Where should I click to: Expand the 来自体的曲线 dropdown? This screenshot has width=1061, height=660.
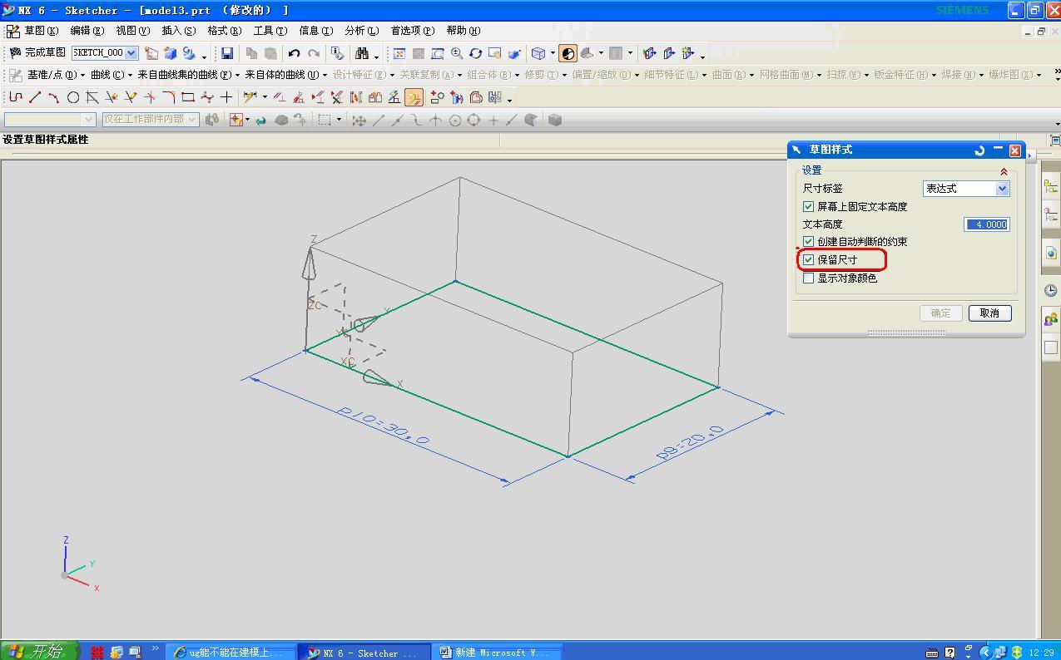click(x=285, y=75)
